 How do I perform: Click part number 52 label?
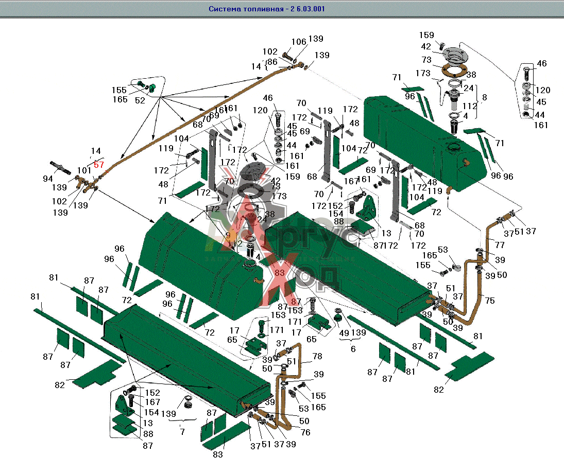pos(140,101)
